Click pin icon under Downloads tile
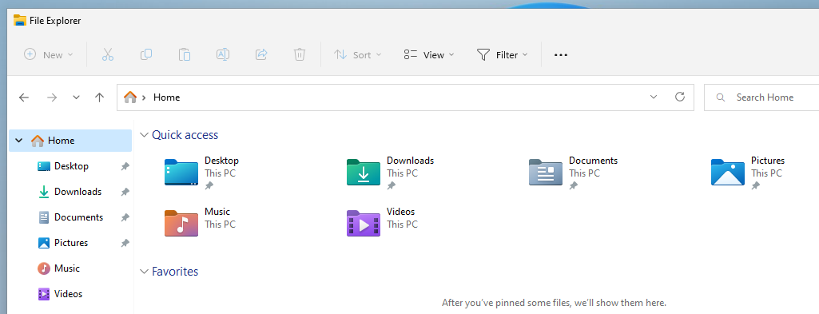Screen dimensions: 819x314 392,185
